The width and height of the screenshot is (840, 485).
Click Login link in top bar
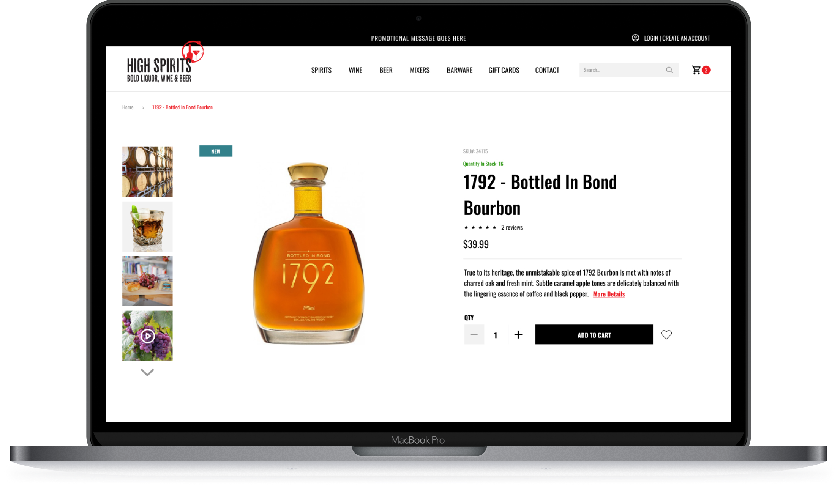click(651, 38)
